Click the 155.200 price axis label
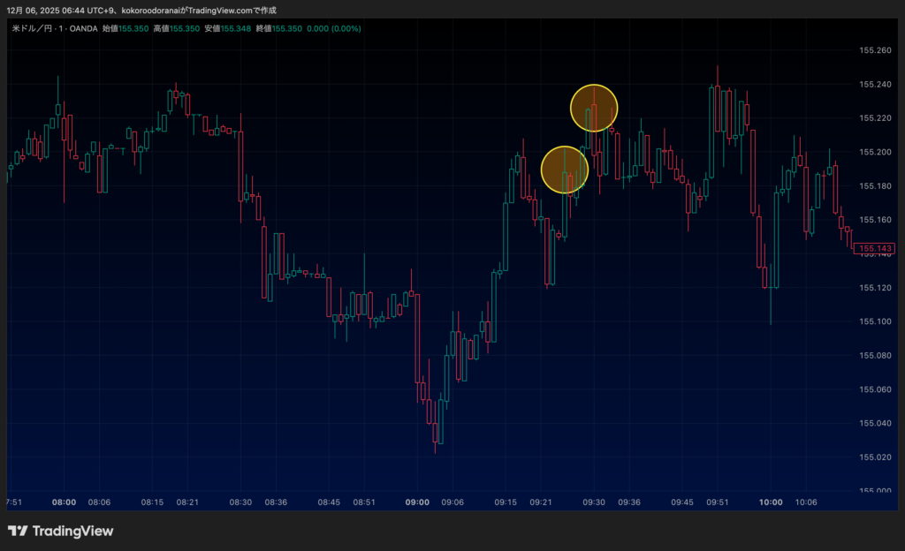The height and width of the screenshot is (551, 905). pos(875,152)
